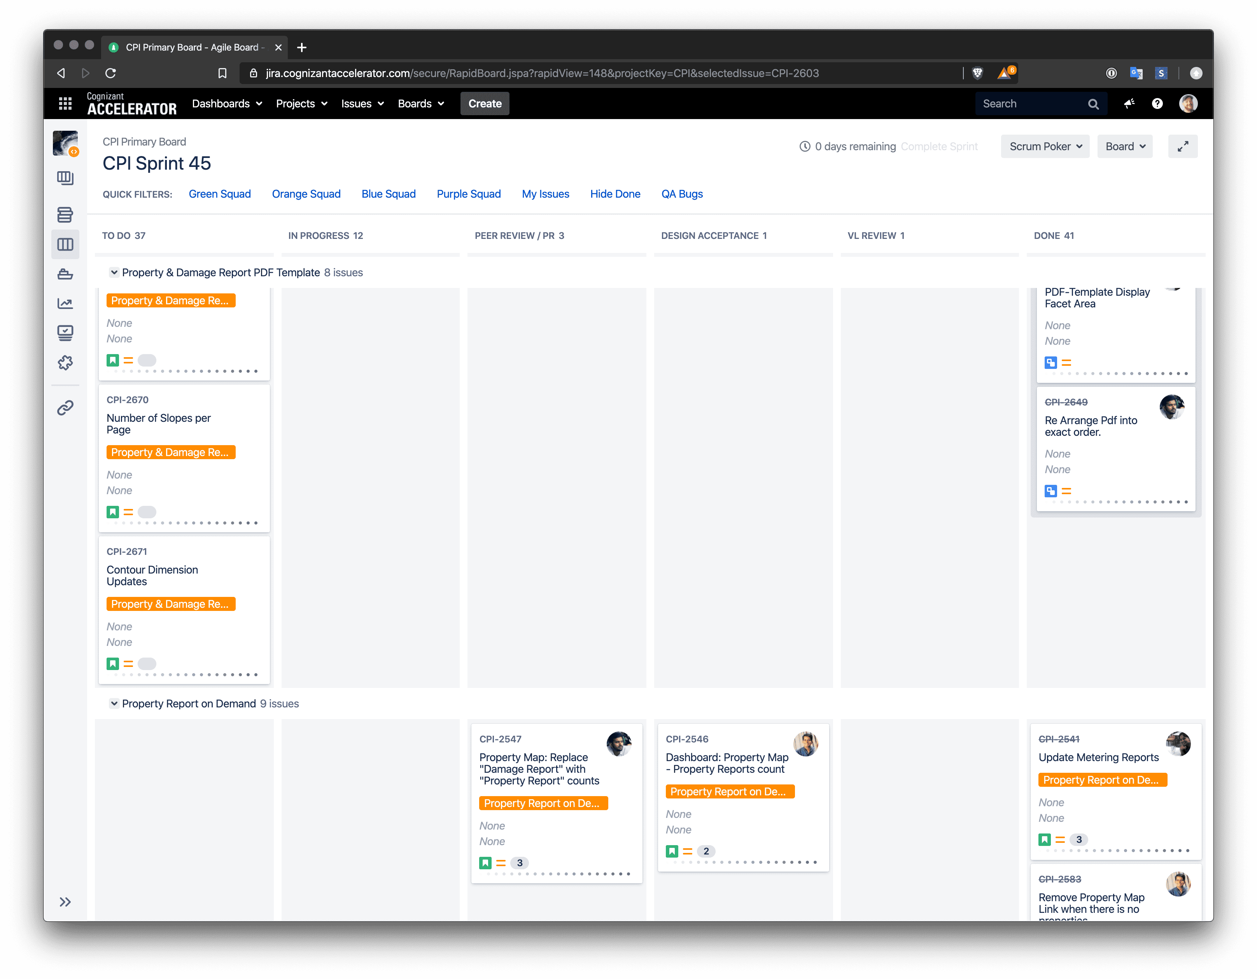Open the board switcher sidebar icon

(65, 178)
